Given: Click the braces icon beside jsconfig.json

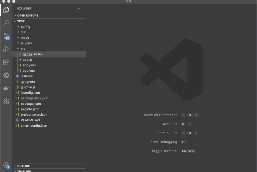Looking at the screenshot, I should 18,93.
